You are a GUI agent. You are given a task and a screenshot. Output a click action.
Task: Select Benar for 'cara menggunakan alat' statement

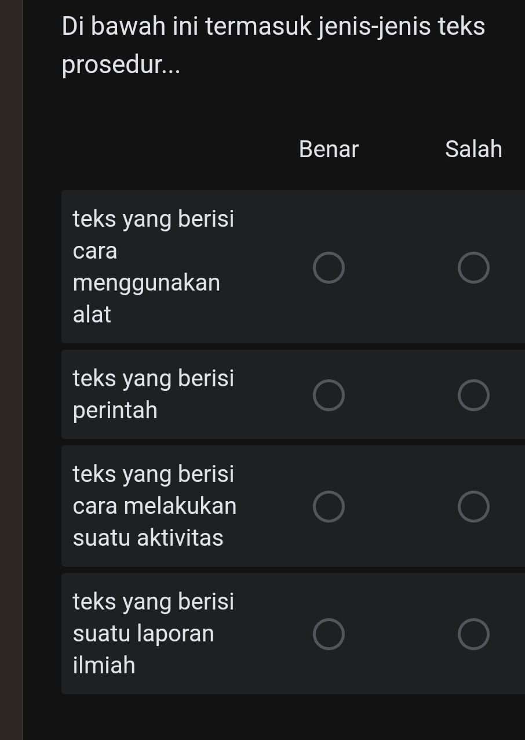(x=329, y=267)
